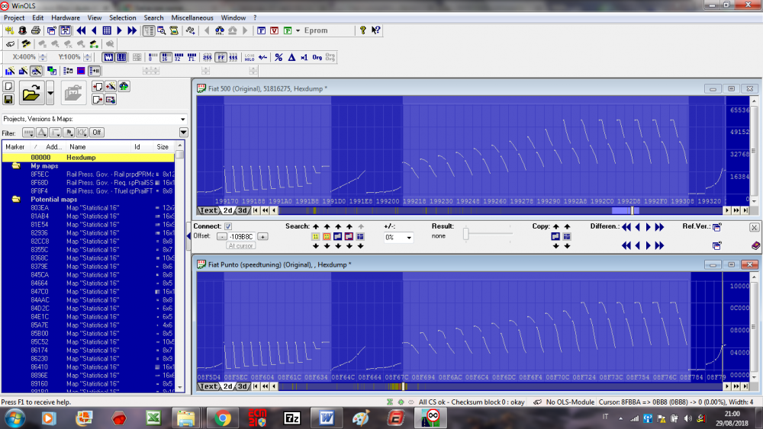Image resolution: width=763 pixels, height=429 pixels.
Task: Open the table grid view icon
Action: pyautogui.click(x=107, y=30)
